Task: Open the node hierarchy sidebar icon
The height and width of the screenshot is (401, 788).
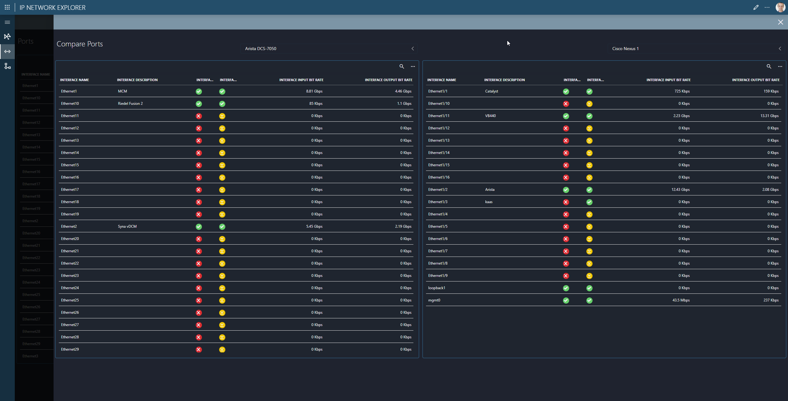Action: pos(7,66)
